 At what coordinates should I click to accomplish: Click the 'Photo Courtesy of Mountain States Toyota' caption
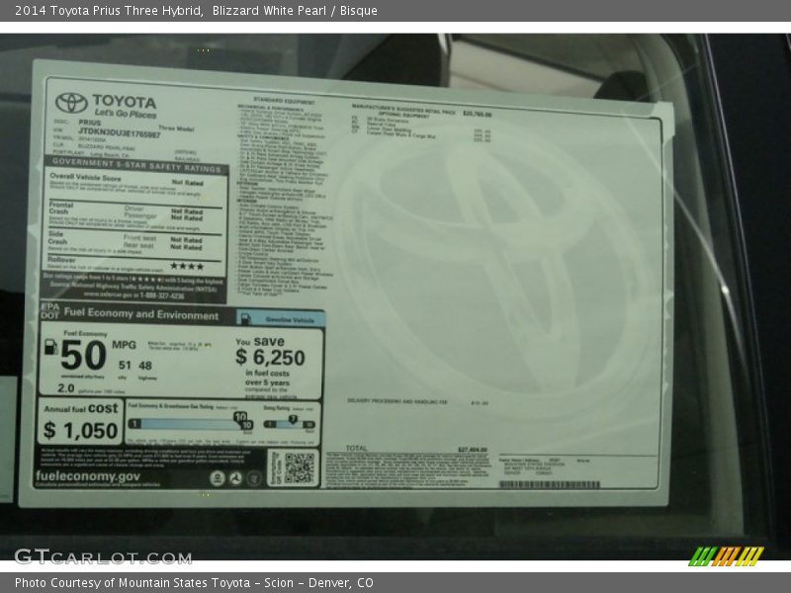pyautogui.click(x=132, y=583)
